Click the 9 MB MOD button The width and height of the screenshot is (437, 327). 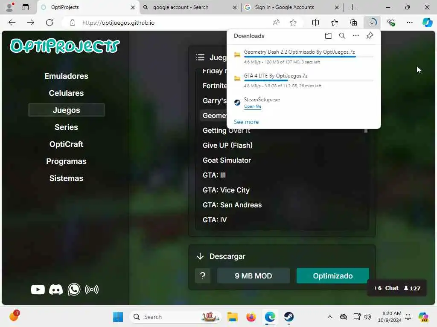253,275
